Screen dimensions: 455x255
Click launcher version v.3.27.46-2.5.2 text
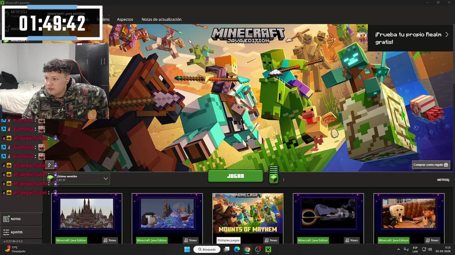tap(13, 241)
